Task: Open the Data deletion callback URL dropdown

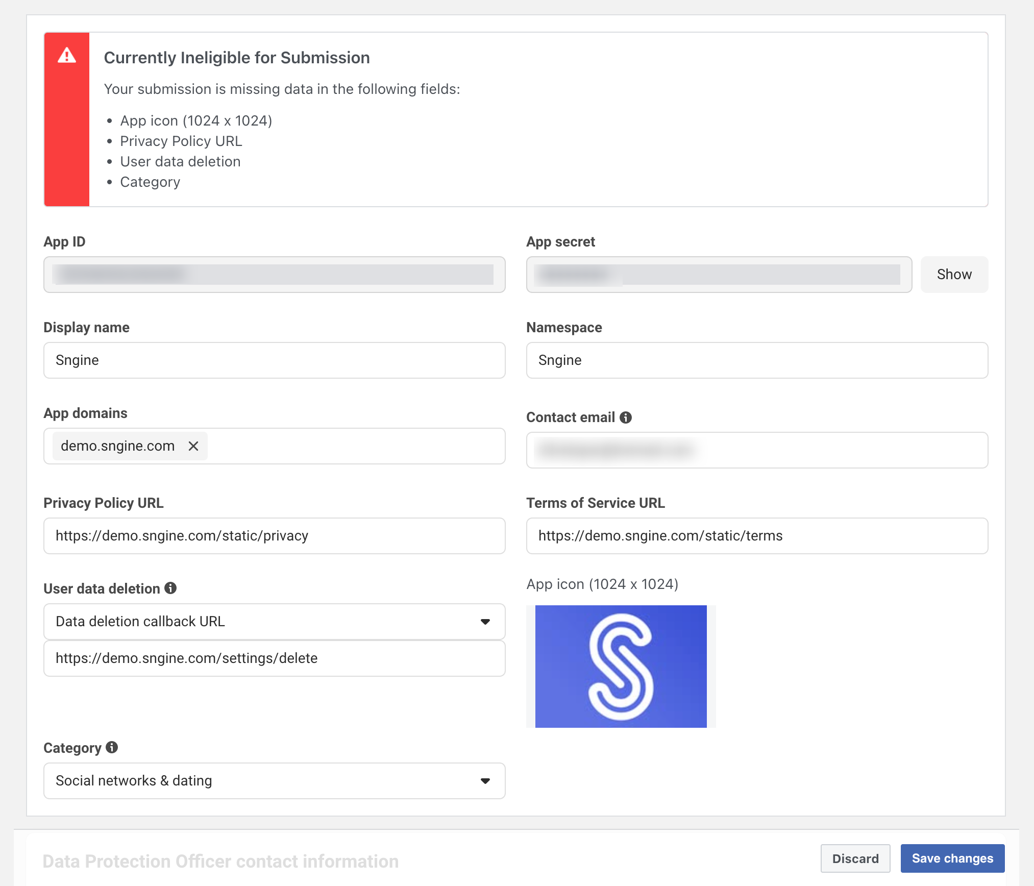Action: point(274,622)
